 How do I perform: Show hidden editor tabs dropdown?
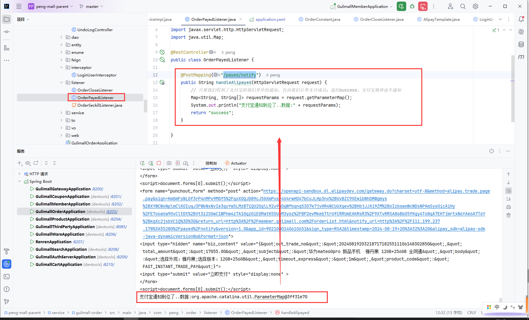click(500, 19)
